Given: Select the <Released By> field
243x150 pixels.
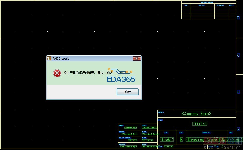Looking at the screenshot, I should click(129, 147).
